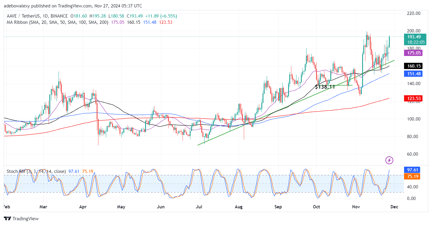Screen dimensions: 432x225
Task: Click the Nov label on time axis
Action: [356, 206]
